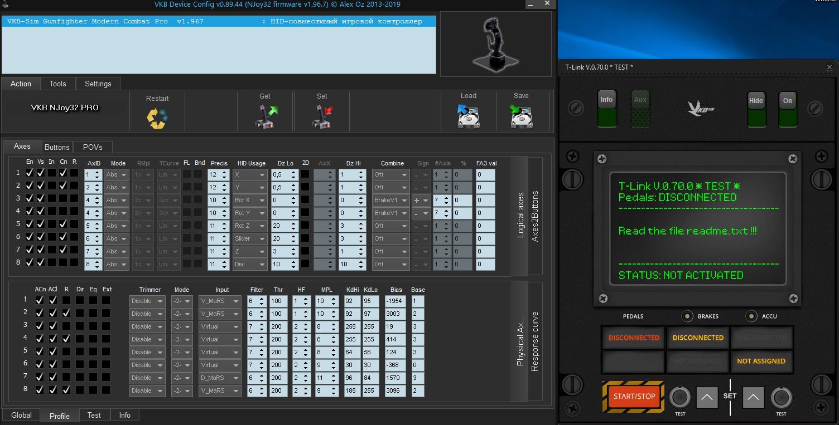Viewport: 839px width, 425px height.
Task: Switch to the Buttons tab
Action: [x=57, y=147]
